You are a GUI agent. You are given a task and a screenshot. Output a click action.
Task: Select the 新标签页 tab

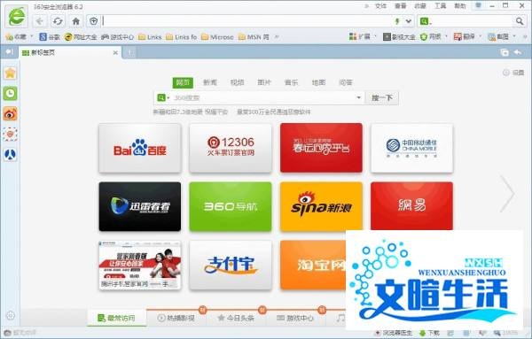(x=69, y=52)
